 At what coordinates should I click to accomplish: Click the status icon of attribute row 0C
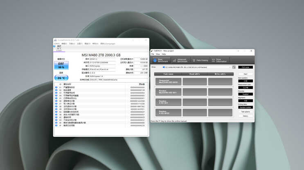(56, 117)
